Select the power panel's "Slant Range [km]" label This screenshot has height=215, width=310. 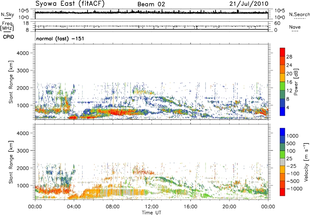[11, 82]
